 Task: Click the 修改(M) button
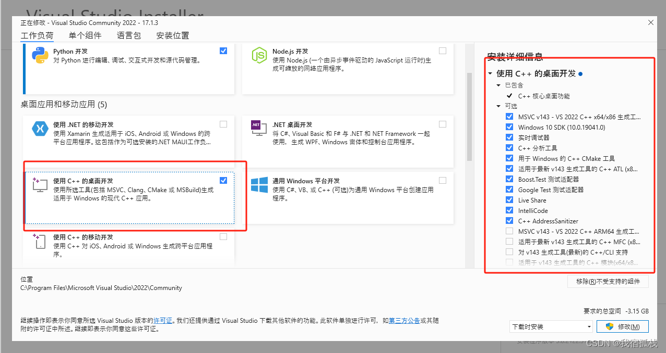click(x=623, y=326)
